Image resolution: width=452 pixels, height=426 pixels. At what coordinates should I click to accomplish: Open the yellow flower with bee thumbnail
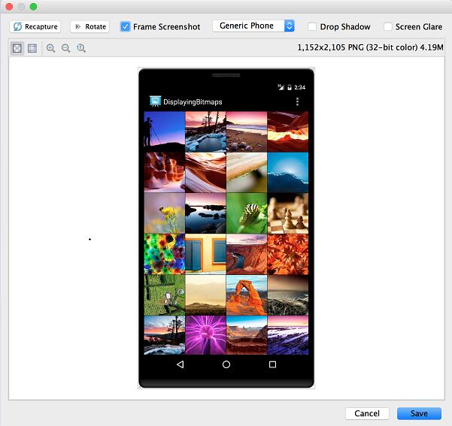[164, 213]
